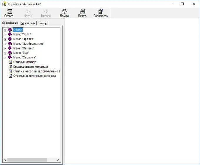
Task: Click the book icon beside Меню 'Файл'
Action: 10,35
